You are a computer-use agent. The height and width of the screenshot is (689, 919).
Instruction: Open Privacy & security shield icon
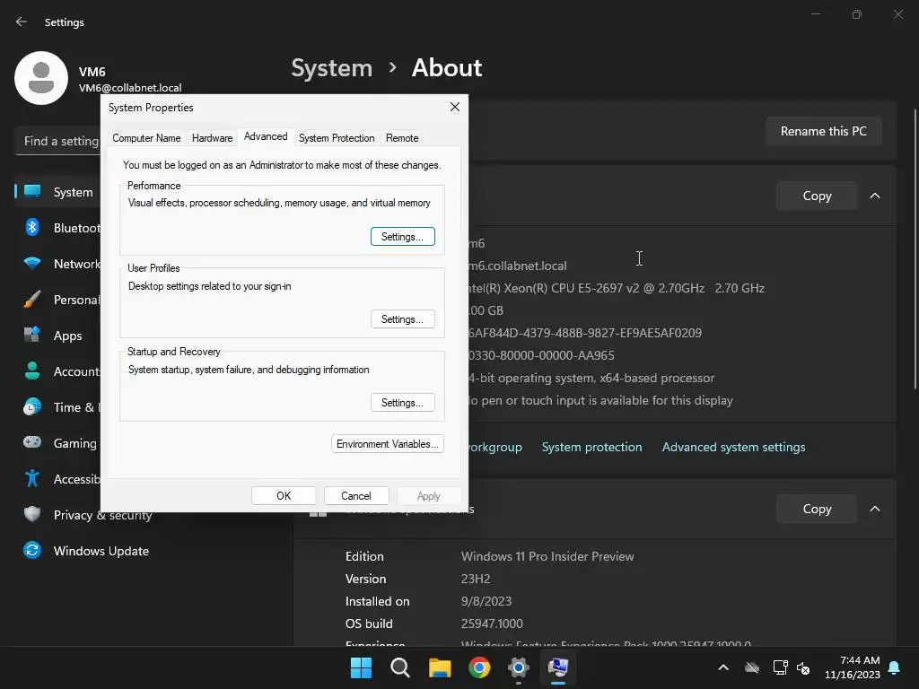pyautogui.click(x=32, y=514)
